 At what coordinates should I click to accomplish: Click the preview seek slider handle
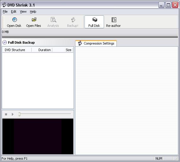(20, 114)
